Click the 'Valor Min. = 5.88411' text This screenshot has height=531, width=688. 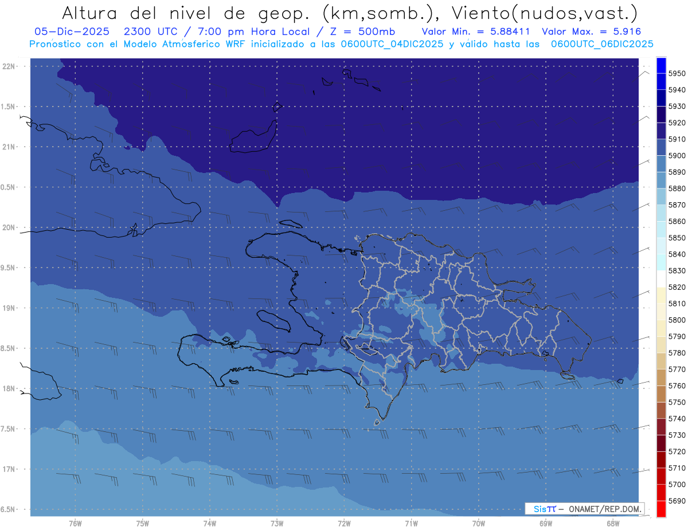475,32
